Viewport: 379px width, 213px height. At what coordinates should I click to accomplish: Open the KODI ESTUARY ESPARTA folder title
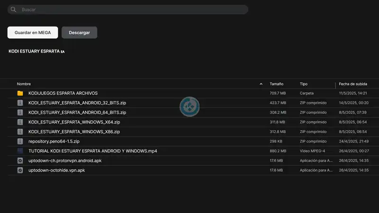[36, 51]
